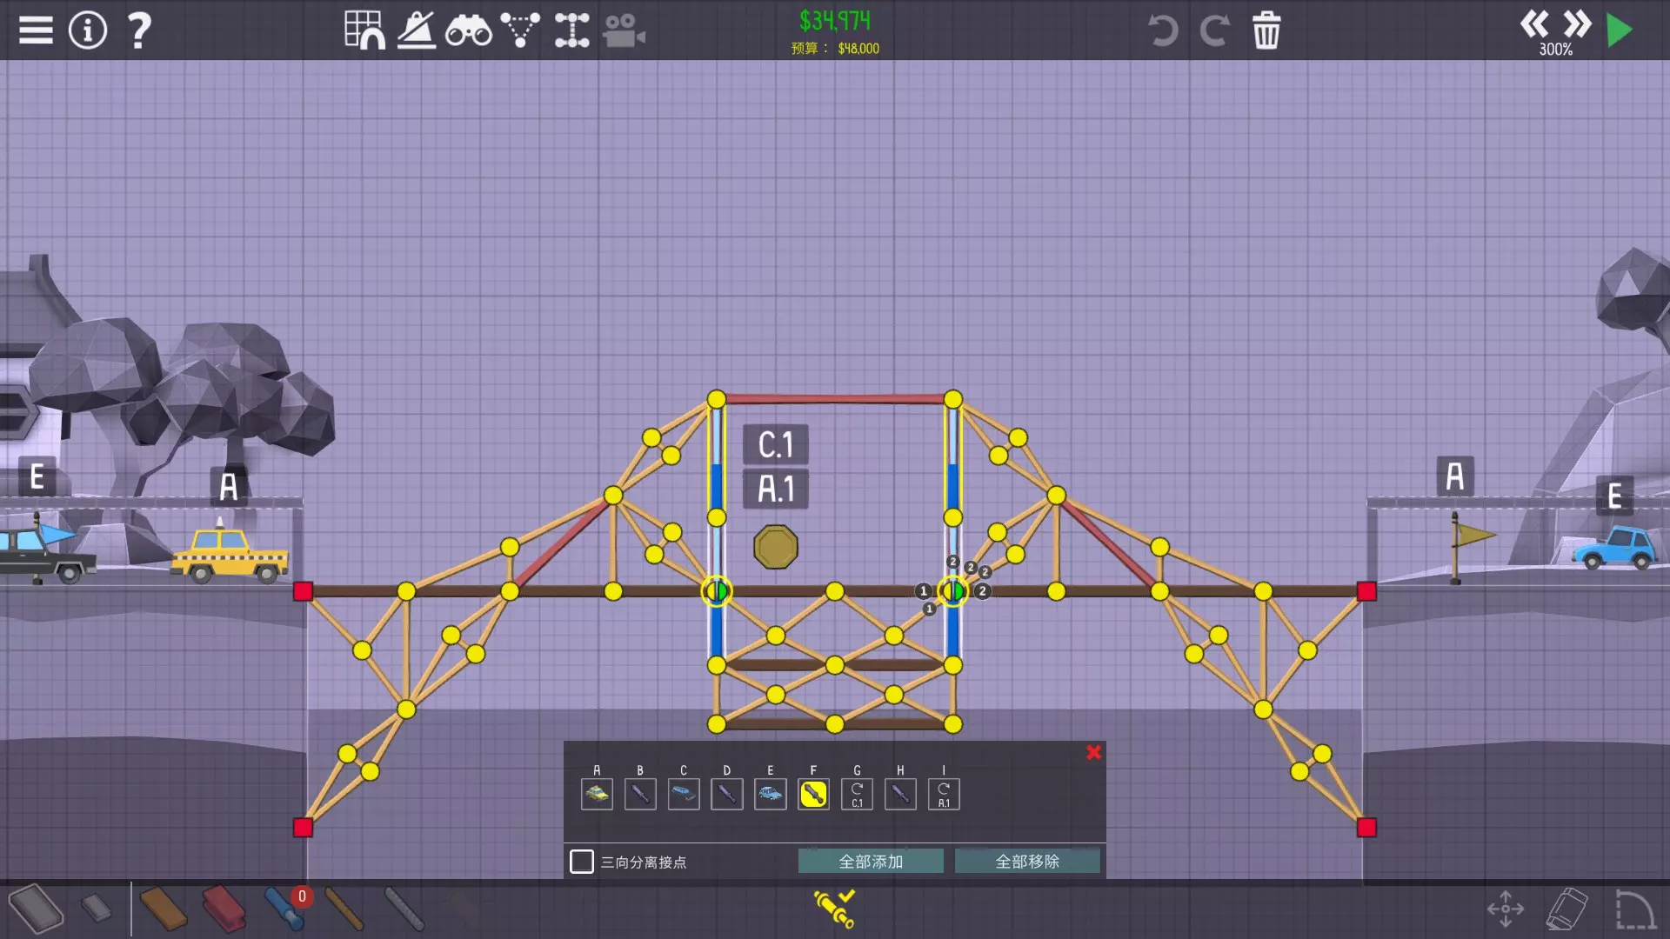Image resolution: width=1670 pixels, height=939 pixels.
Task: Close the hydraulic stage panel
Action: click(x=1093, y=752)
